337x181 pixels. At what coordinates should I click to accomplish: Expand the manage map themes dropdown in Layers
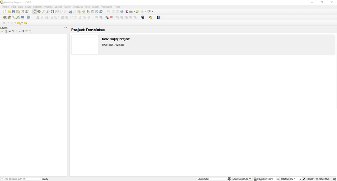[10, 31]
